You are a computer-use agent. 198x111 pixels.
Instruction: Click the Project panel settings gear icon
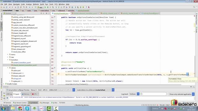pos(46,13)
